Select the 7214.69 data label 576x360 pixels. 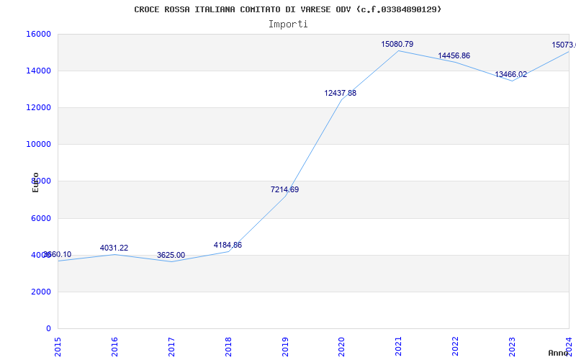click(284, 190)
